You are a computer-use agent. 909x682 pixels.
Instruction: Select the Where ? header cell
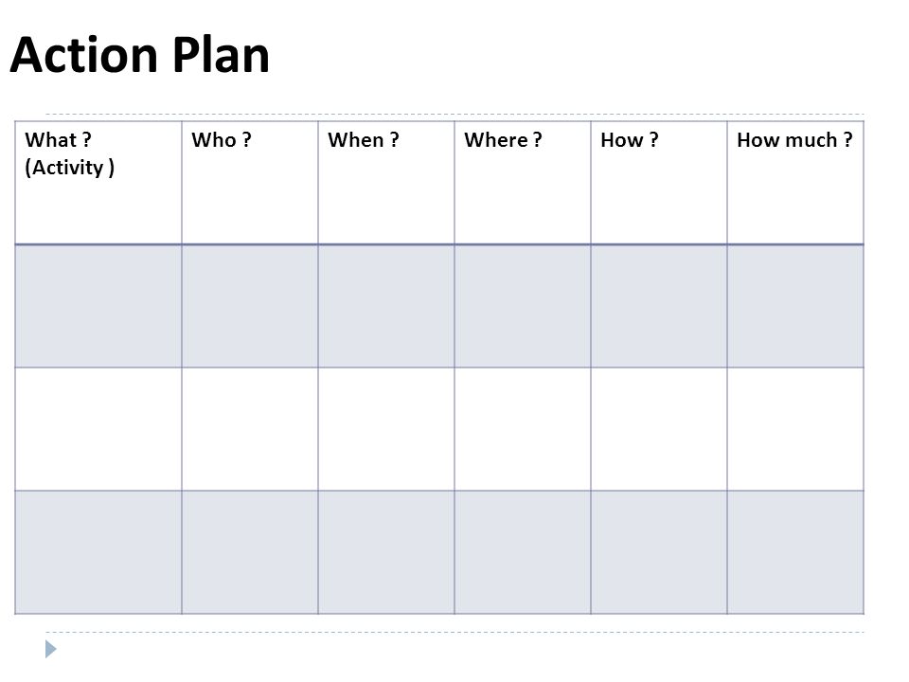[x=523, y=183]
